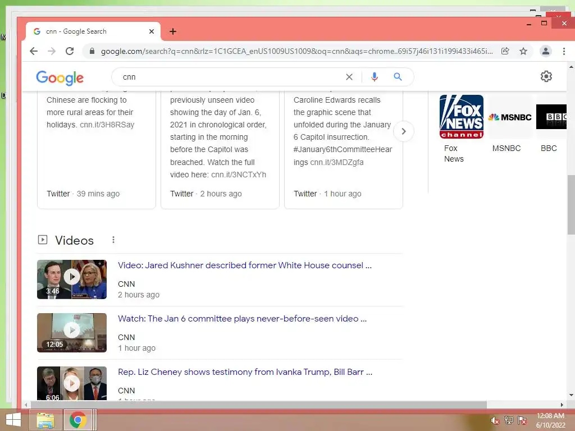This screenshot has width=575, height=431.
Task: Open the Windows Start menu
Action: tap(13, 420)
